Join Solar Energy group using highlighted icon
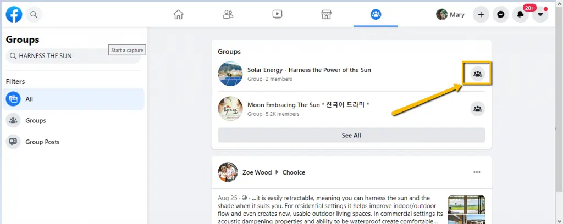The width and height of the screenshot is (563, 224). pos(477,74)
